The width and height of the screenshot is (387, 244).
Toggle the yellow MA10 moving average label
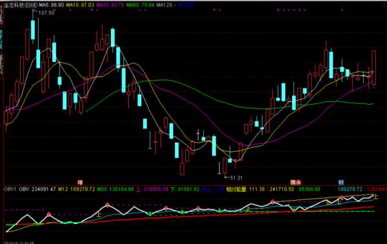point(80,5)
